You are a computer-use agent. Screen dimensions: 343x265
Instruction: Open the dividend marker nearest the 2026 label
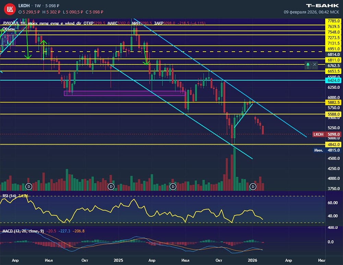tap(253, 187)
